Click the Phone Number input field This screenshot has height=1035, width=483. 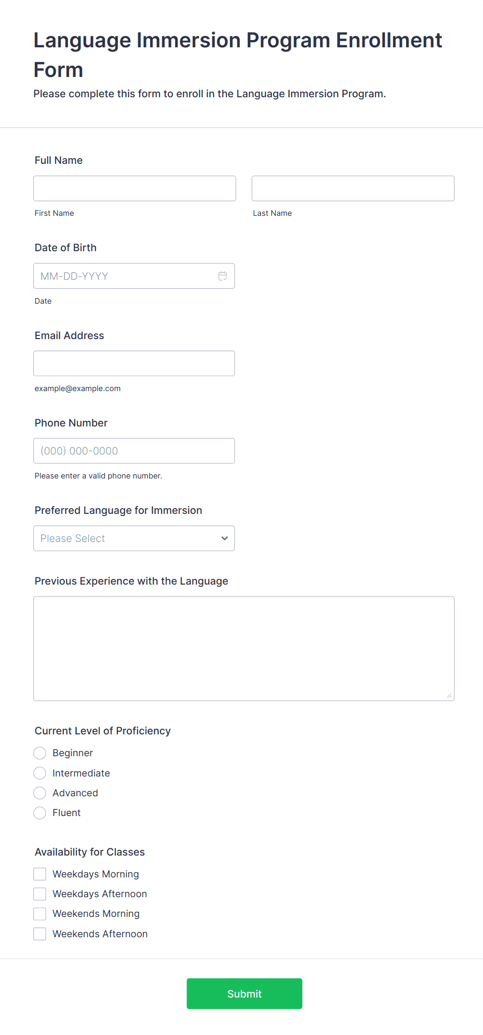(x=134, y=451)
